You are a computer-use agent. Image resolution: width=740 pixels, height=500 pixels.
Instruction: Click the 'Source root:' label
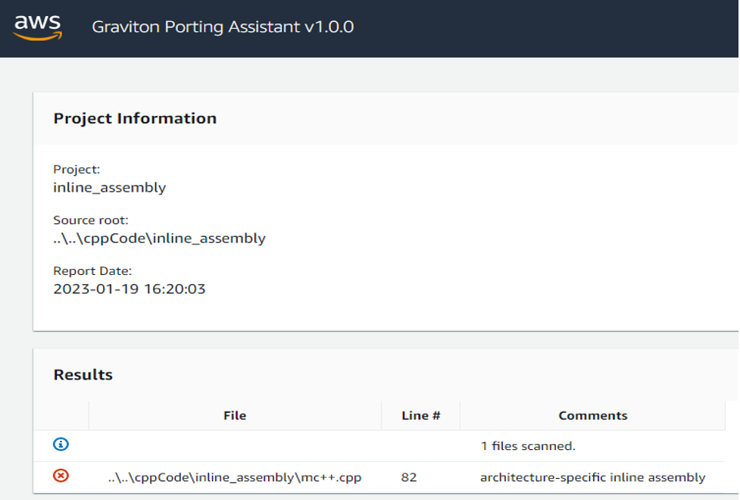91,220
